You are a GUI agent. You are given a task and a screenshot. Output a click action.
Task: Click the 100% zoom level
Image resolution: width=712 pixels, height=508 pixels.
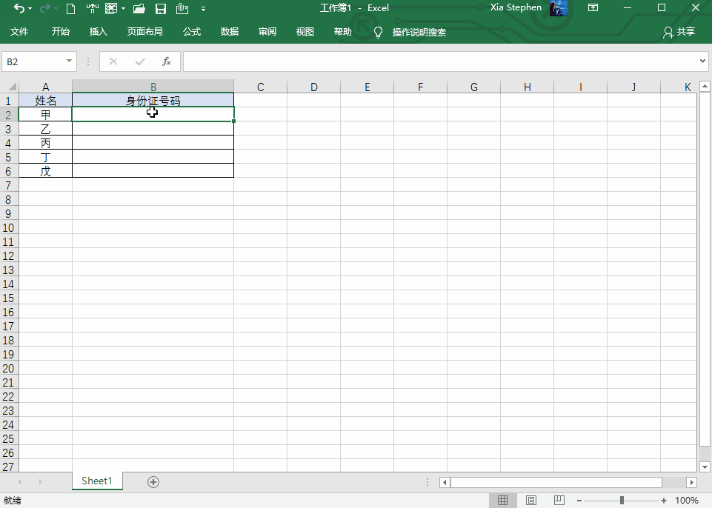[x=687, y=501]
